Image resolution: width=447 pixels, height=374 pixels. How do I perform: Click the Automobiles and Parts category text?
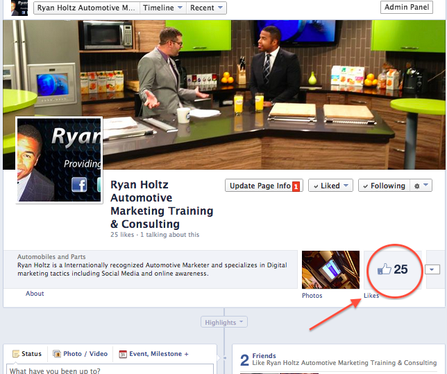[51, 256]
